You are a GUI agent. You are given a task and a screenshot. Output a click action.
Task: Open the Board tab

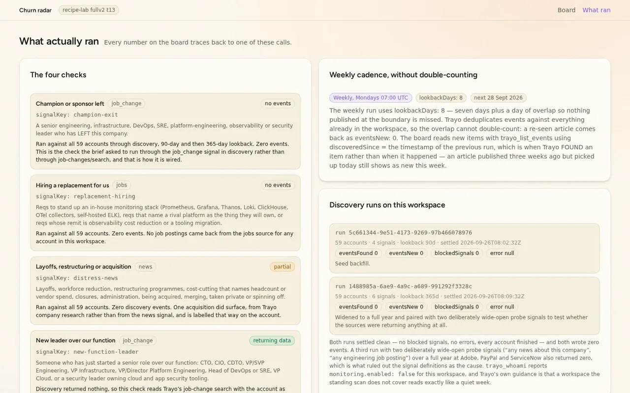(566, 10)
